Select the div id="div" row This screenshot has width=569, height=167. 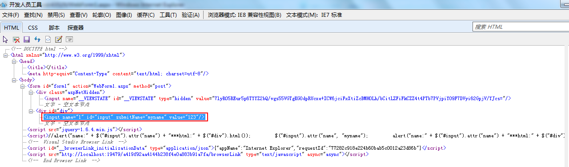tap(55, 111)
